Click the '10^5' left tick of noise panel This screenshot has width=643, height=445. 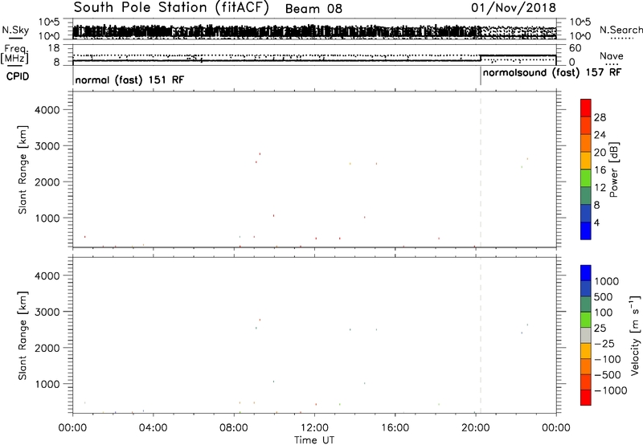tap(49, 22)
